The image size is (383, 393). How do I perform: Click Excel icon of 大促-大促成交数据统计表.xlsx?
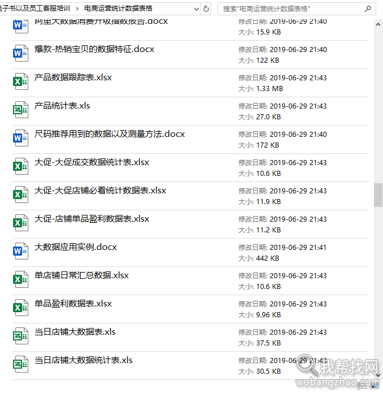tap(20, 166)
